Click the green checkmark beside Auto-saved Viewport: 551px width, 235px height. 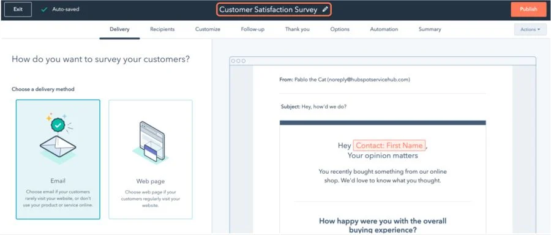pyautogui.click(x=44, y=9)
